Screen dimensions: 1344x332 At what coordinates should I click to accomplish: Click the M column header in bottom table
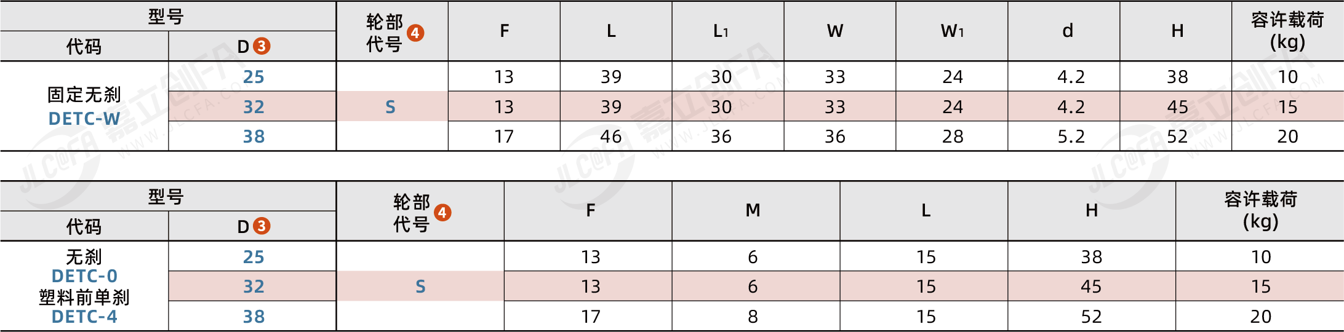(x=753, y=211)
